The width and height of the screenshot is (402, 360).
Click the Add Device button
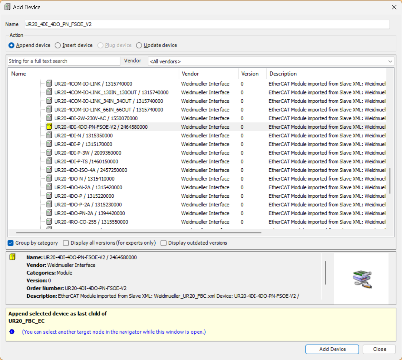(332, 349)
